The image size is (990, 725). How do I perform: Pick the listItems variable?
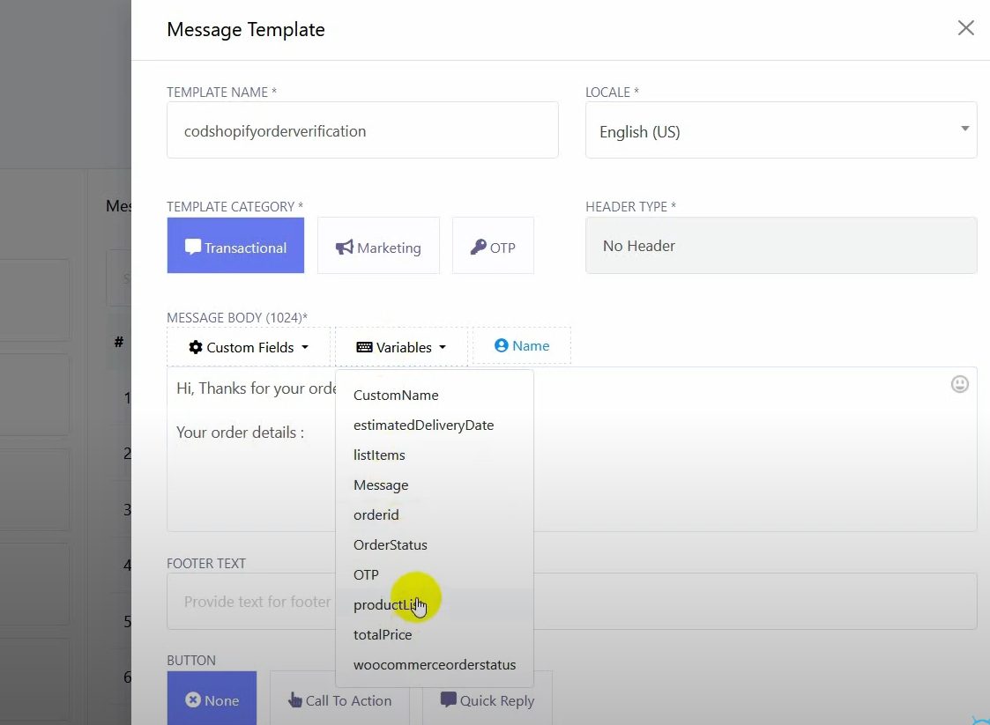(x=379, y=455)
